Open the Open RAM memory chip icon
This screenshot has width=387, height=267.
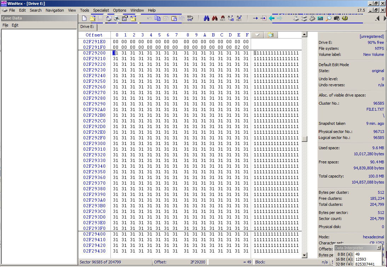click(312, 18)
